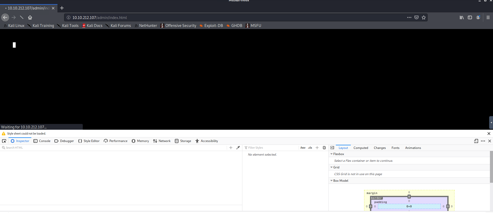Open the Offensive Security bookmark
The image size is (493, 213).
178,26
